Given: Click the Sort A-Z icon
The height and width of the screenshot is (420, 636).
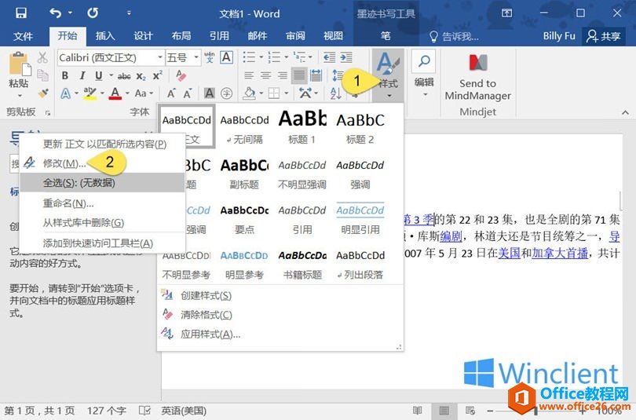Looking at the screenshot, I should (x=336, y=93).
